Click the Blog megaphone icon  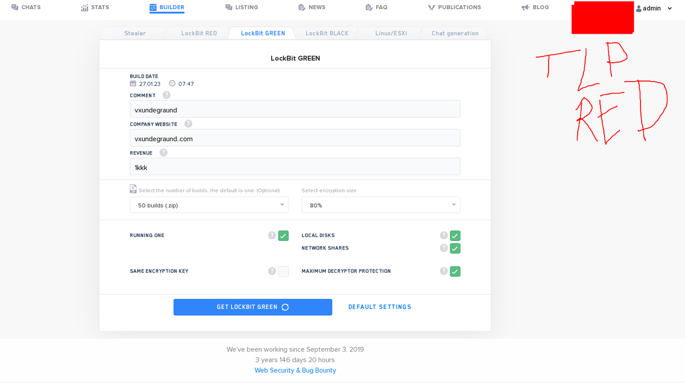click(x=526, y=7)
